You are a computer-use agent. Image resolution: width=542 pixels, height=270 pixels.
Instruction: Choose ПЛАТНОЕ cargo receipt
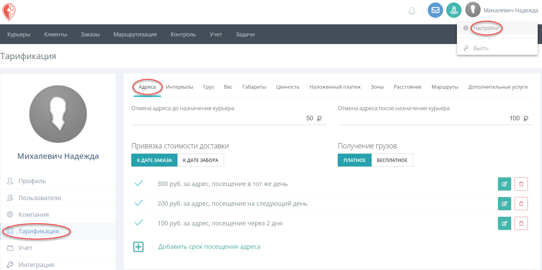(355, 160)
